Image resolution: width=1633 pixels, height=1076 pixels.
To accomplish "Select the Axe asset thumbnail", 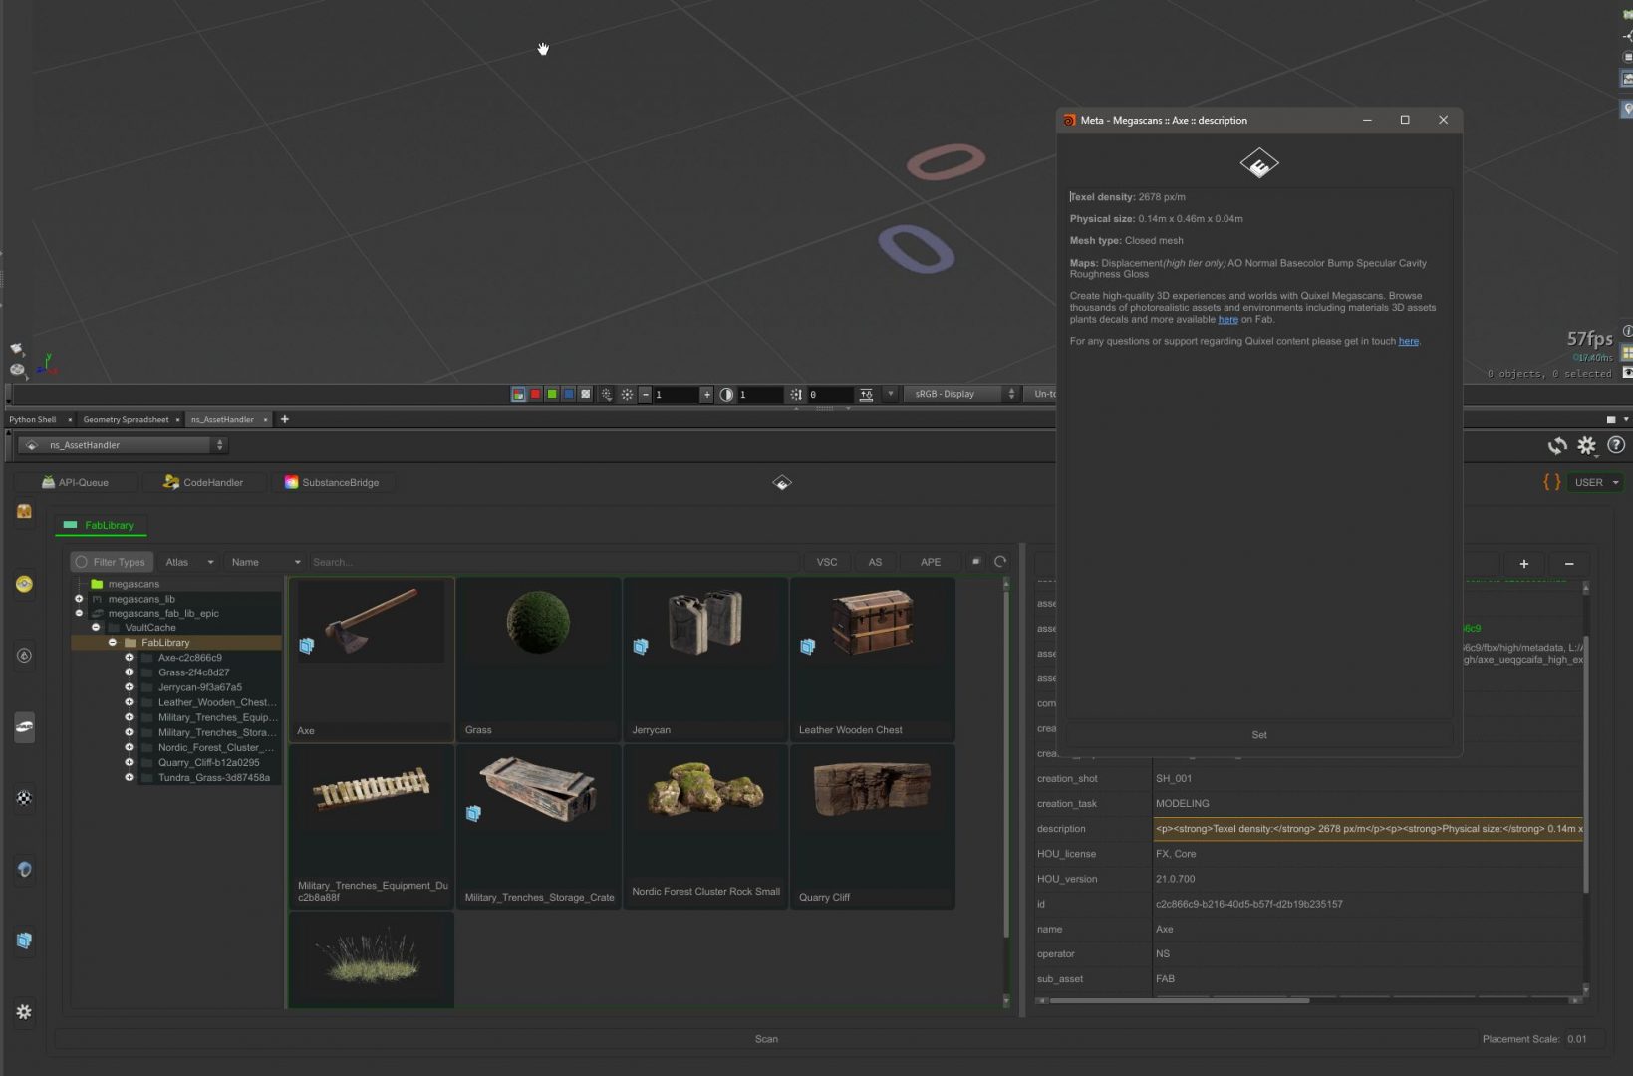I will click(x=372, y=660).
